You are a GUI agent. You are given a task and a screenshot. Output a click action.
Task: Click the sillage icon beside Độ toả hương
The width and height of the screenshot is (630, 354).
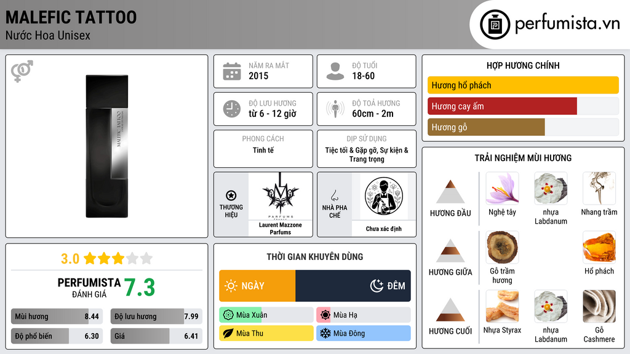click(335, 109)
